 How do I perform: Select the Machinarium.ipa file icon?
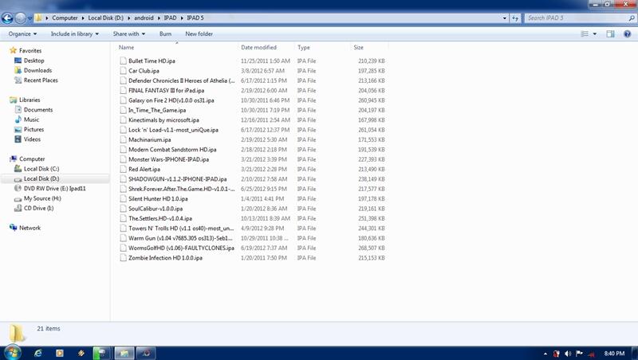click(x=124, y=139)
